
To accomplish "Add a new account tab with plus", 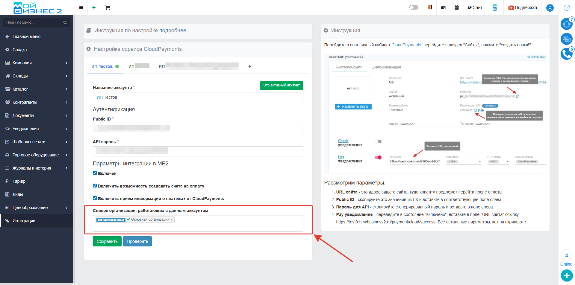I will tap(249, 66).
